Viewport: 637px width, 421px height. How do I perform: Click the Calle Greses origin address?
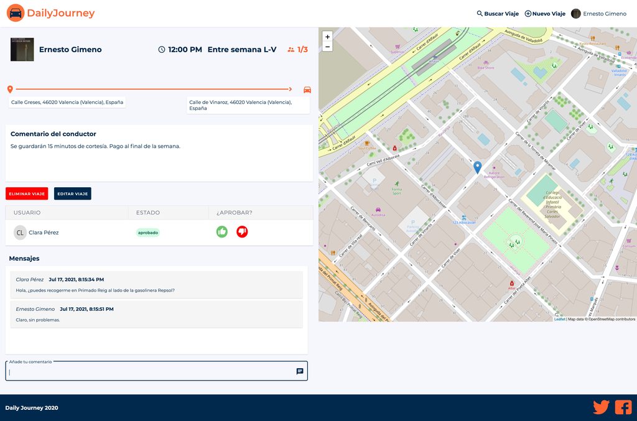67,103
